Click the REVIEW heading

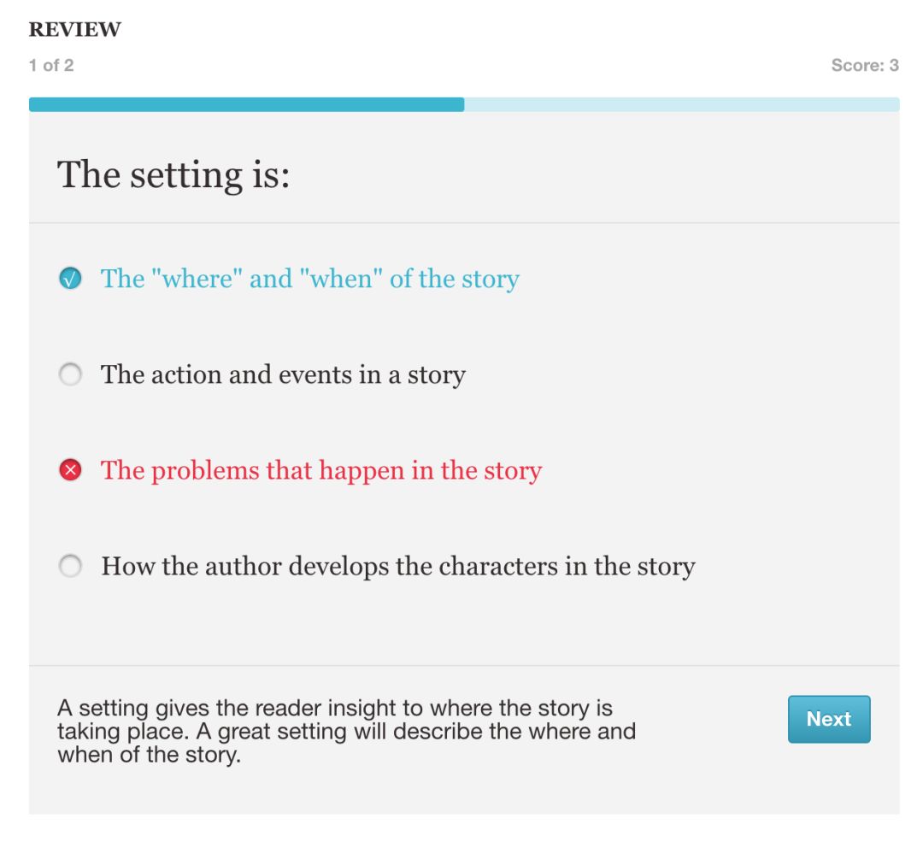coord(74,29)
